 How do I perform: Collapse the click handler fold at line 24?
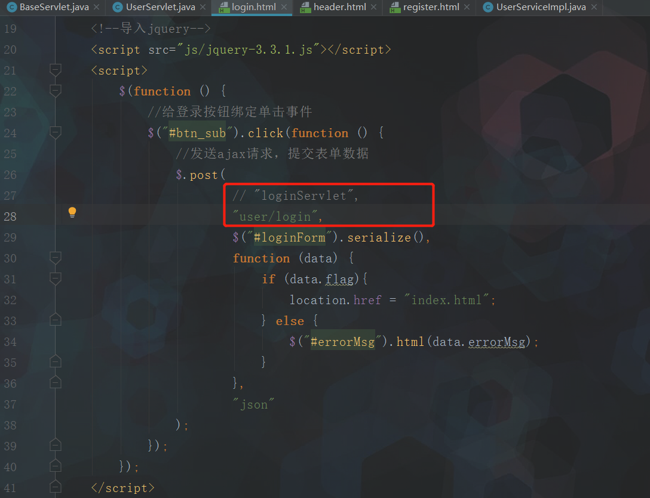[56, 132]
